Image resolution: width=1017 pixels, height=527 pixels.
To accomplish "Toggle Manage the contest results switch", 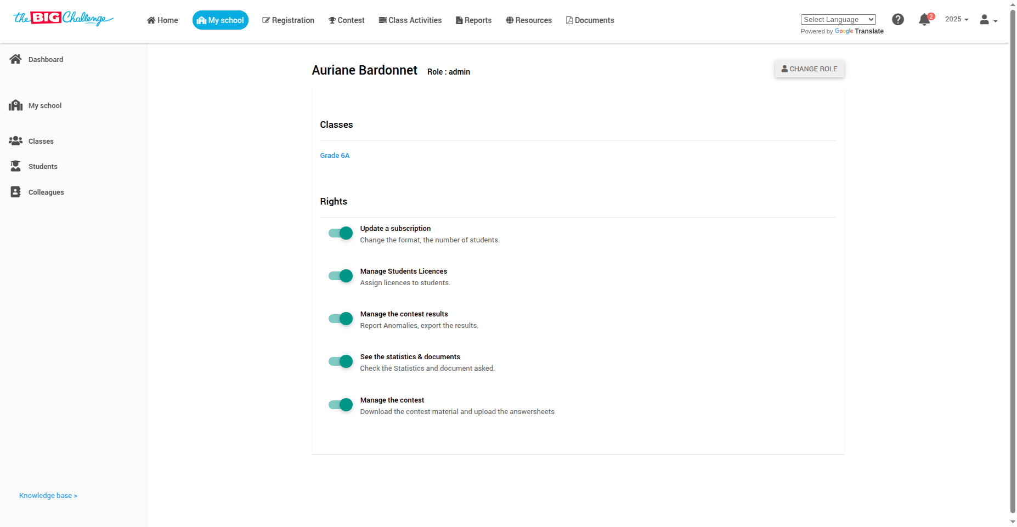I will [x=340, y=319].
